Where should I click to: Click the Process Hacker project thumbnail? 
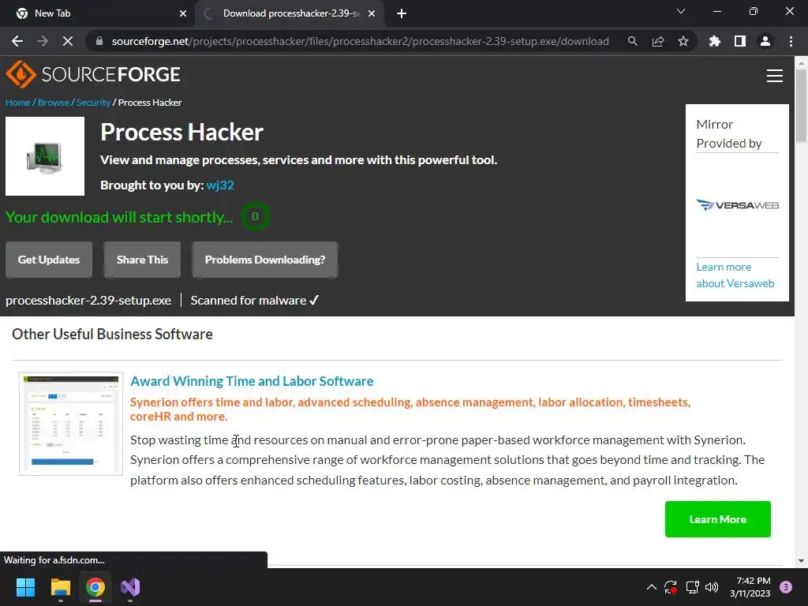pyautogui.click(x=45, y=156)
